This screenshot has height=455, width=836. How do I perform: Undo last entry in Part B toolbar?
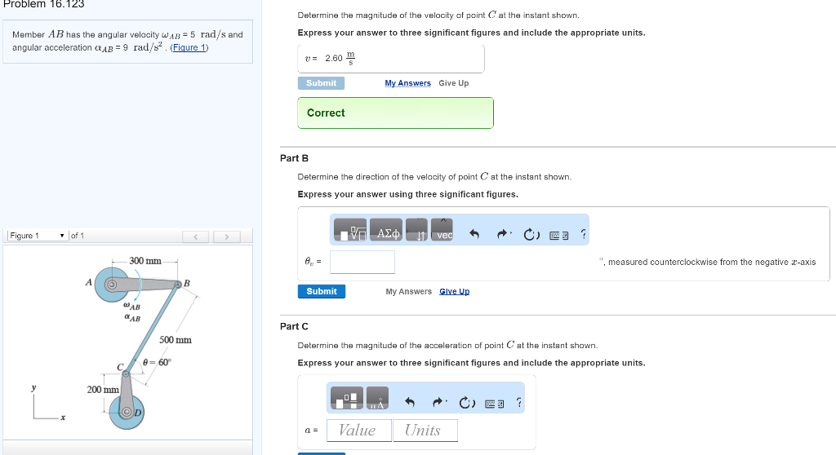(474, 235)
